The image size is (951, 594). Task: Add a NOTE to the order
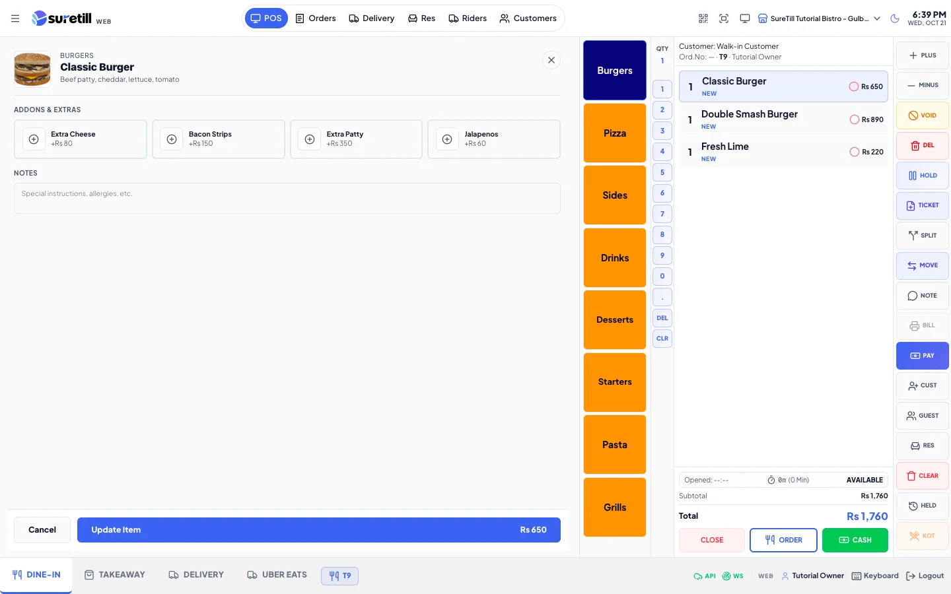923,296
